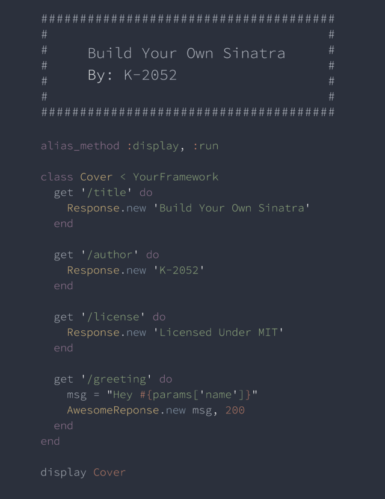This screenshot has width=385, height=499.
Task: Click the 'K-2052' response string
Action: 179,270
